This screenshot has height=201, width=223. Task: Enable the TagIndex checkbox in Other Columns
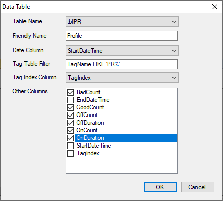coord(70,153)
